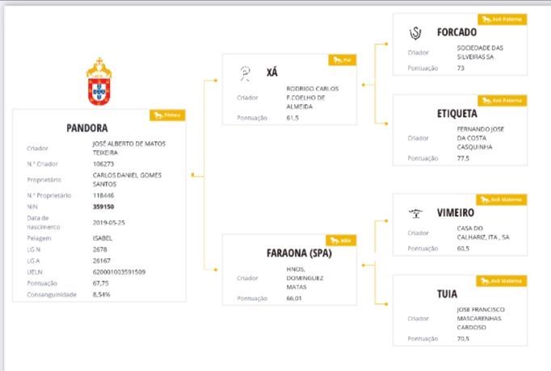Open the XÁ sire name
This screenshot has height=371, width=551.
click(x=272, y=73)
